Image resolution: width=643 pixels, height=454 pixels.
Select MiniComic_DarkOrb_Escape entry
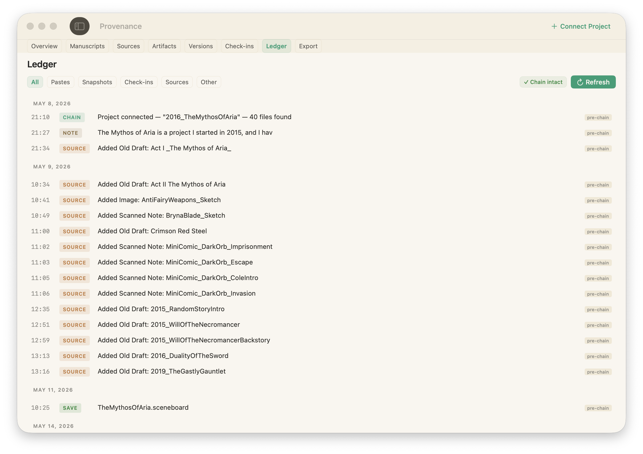click(321, 262)
